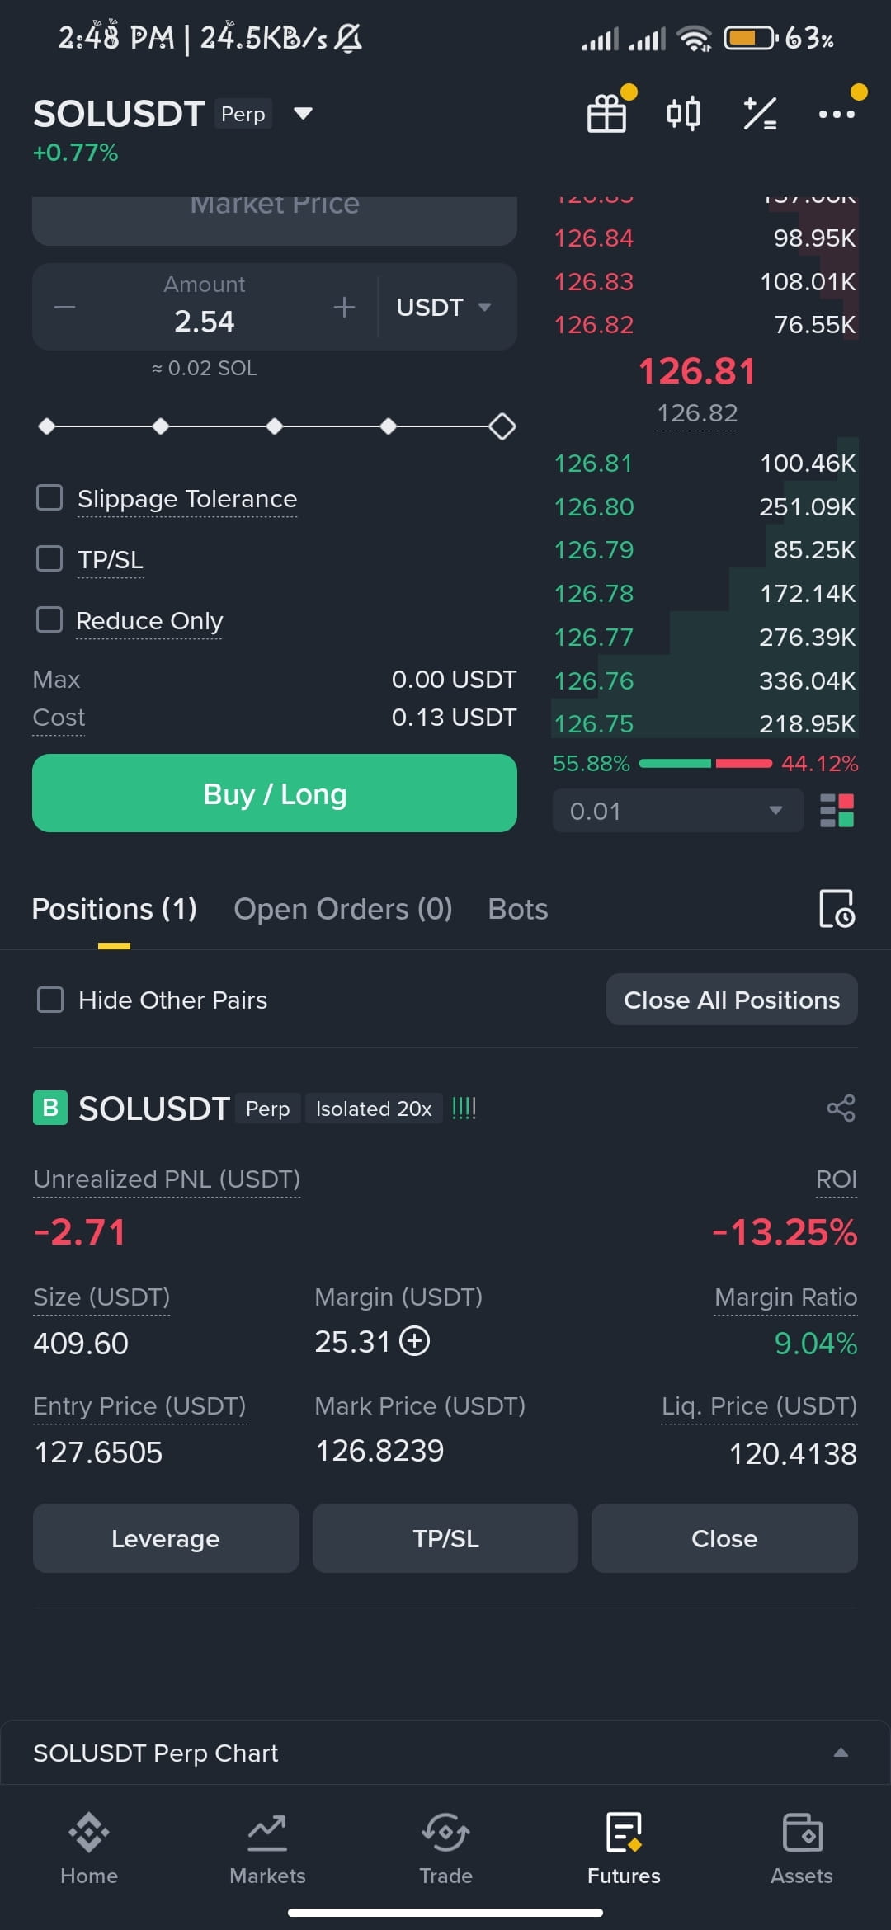Open the SOLUSDT pair selector dropdown
This screenshot has width=891, height=1930.
coord(303,114)
